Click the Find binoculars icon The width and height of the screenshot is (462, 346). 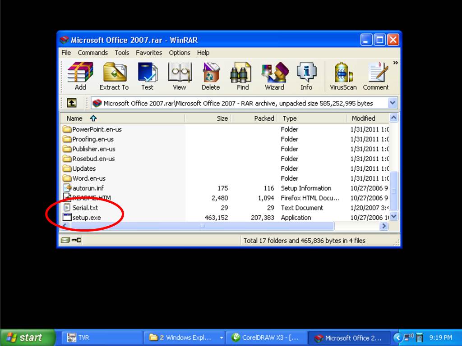click(240, 72)
